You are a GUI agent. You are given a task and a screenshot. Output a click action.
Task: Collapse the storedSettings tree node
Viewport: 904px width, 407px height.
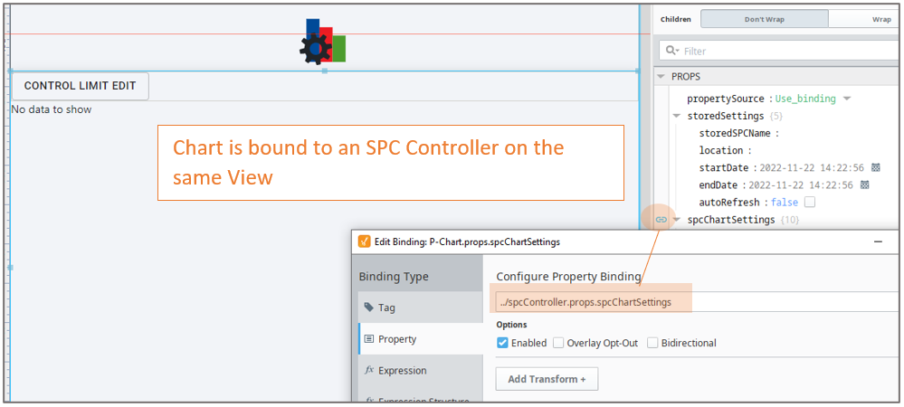[677, 117]
